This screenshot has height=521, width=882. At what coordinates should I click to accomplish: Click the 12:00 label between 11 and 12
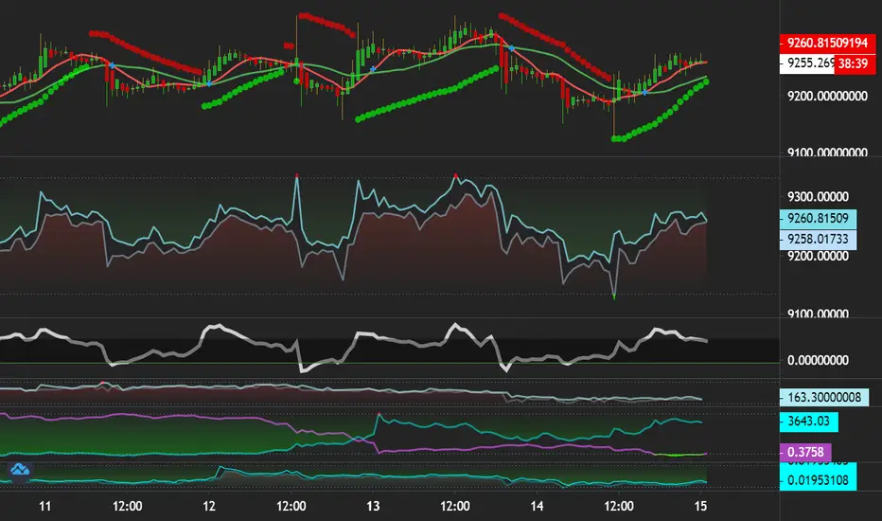(x=127, y=507)
